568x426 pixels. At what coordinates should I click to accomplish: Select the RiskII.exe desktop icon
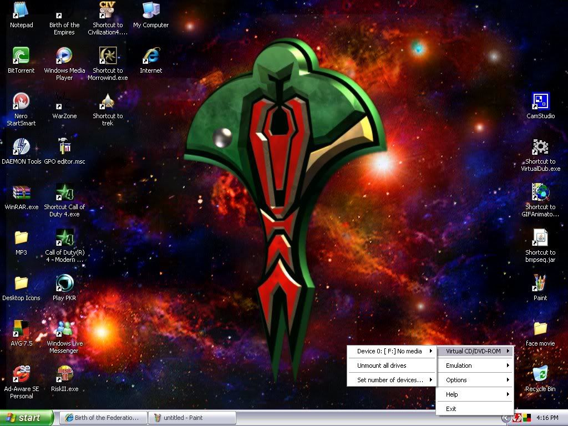tap(64, 374)
